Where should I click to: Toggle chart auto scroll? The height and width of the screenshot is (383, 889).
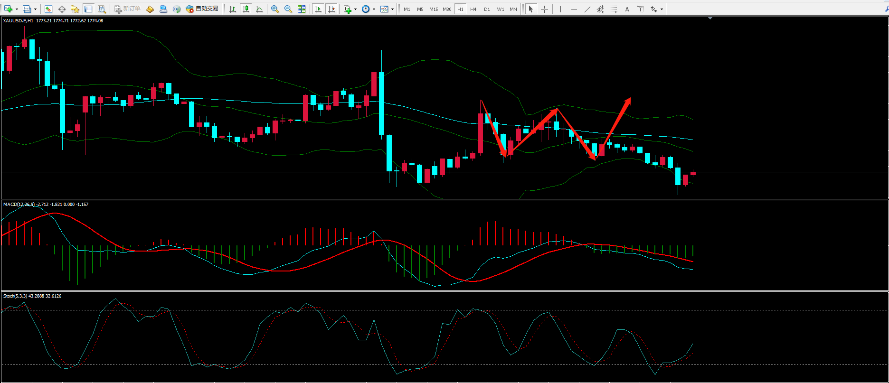point(318,9)
